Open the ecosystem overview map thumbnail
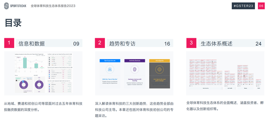 [x=225, y=73]
